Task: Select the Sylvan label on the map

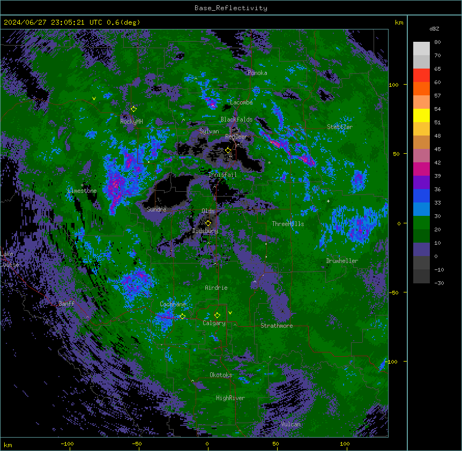Action: tap(209, 131)
